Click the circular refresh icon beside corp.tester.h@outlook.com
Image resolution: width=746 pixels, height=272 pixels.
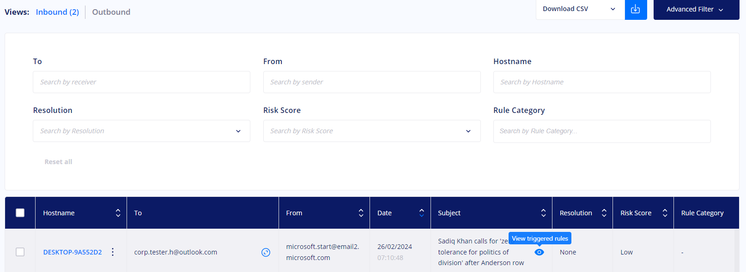coord(266,252)
